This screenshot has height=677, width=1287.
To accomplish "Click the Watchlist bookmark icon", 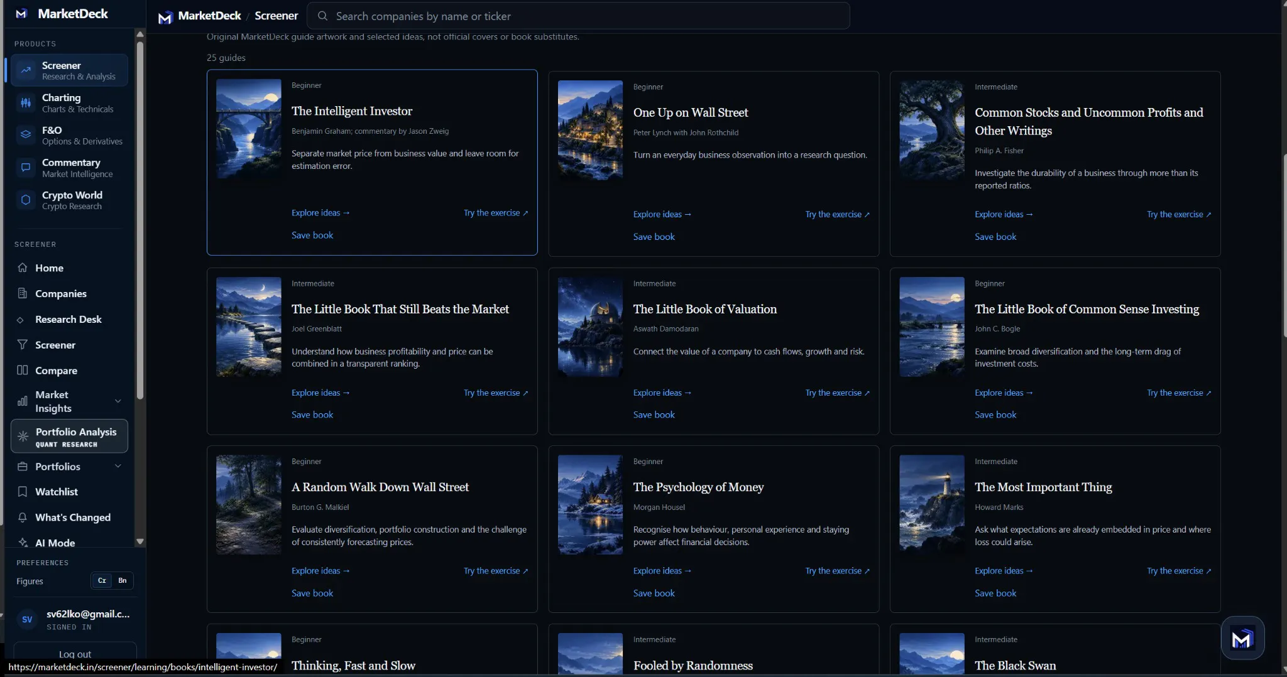I will 23,492.
